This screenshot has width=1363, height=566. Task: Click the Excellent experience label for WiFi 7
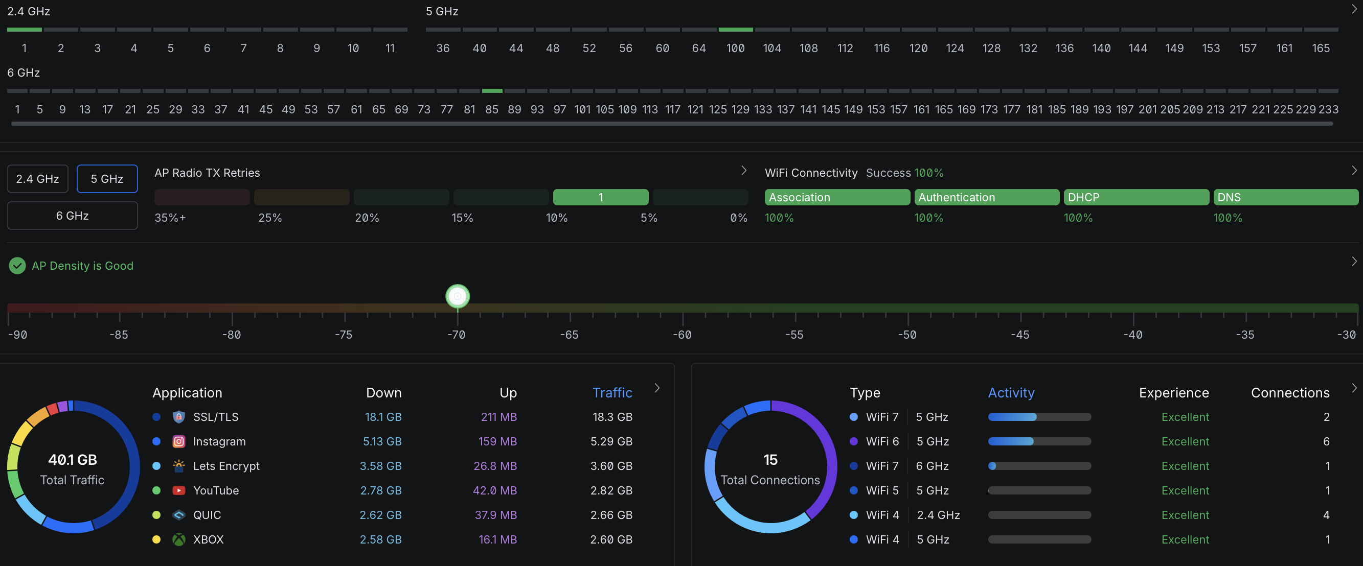tap(1185, 416)
